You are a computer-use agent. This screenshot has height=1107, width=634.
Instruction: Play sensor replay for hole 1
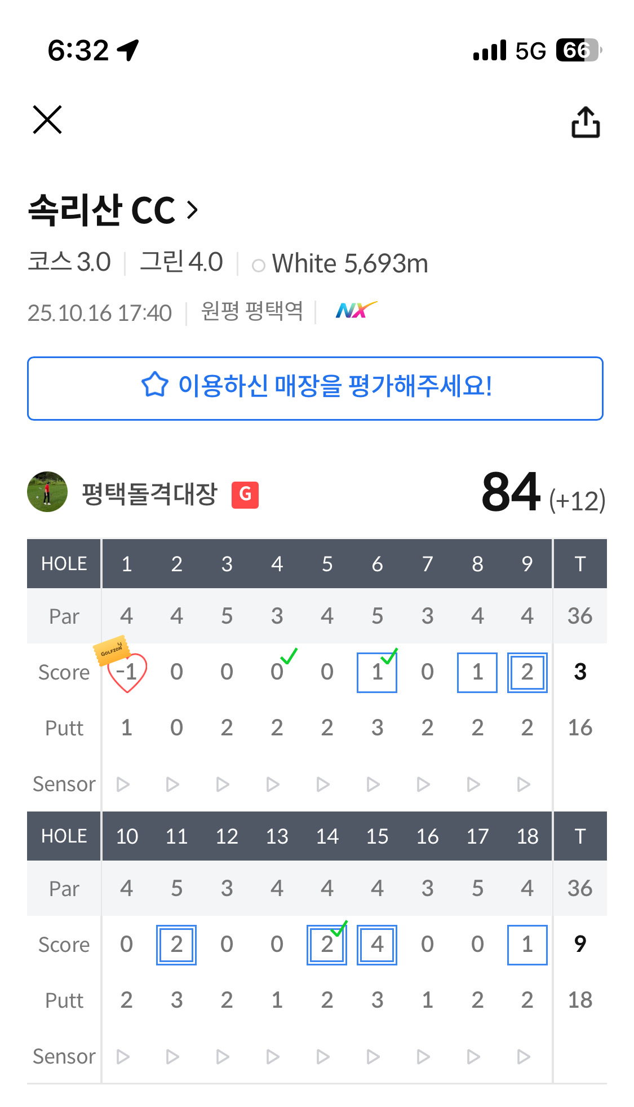tap(123, 784)
